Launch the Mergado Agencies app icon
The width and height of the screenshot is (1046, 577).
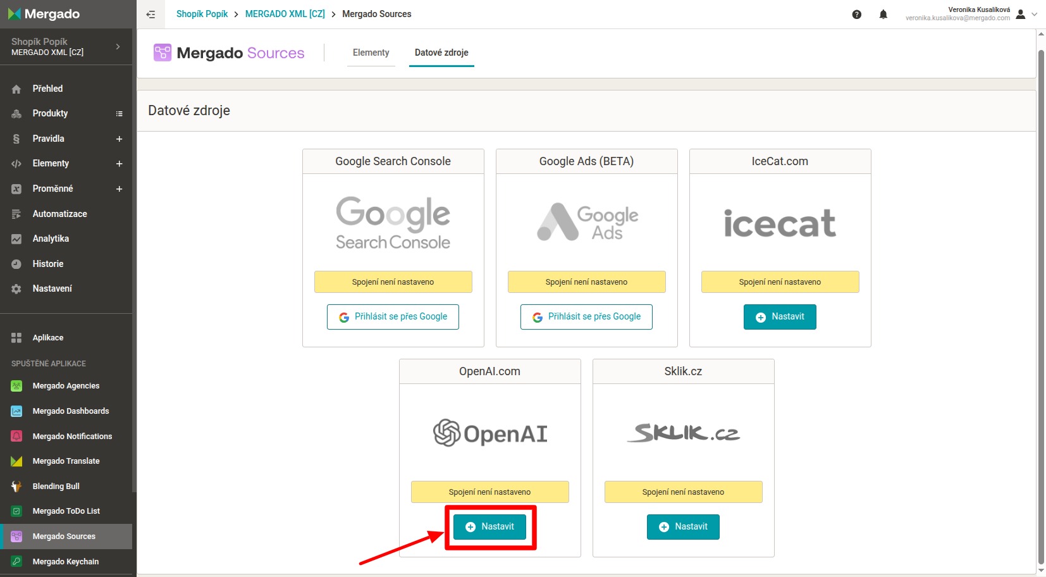coord(16,386)
